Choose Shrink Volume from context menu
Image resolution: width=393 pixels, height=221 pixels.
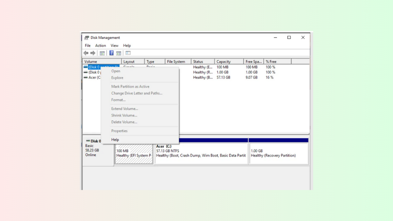point(124,115)
